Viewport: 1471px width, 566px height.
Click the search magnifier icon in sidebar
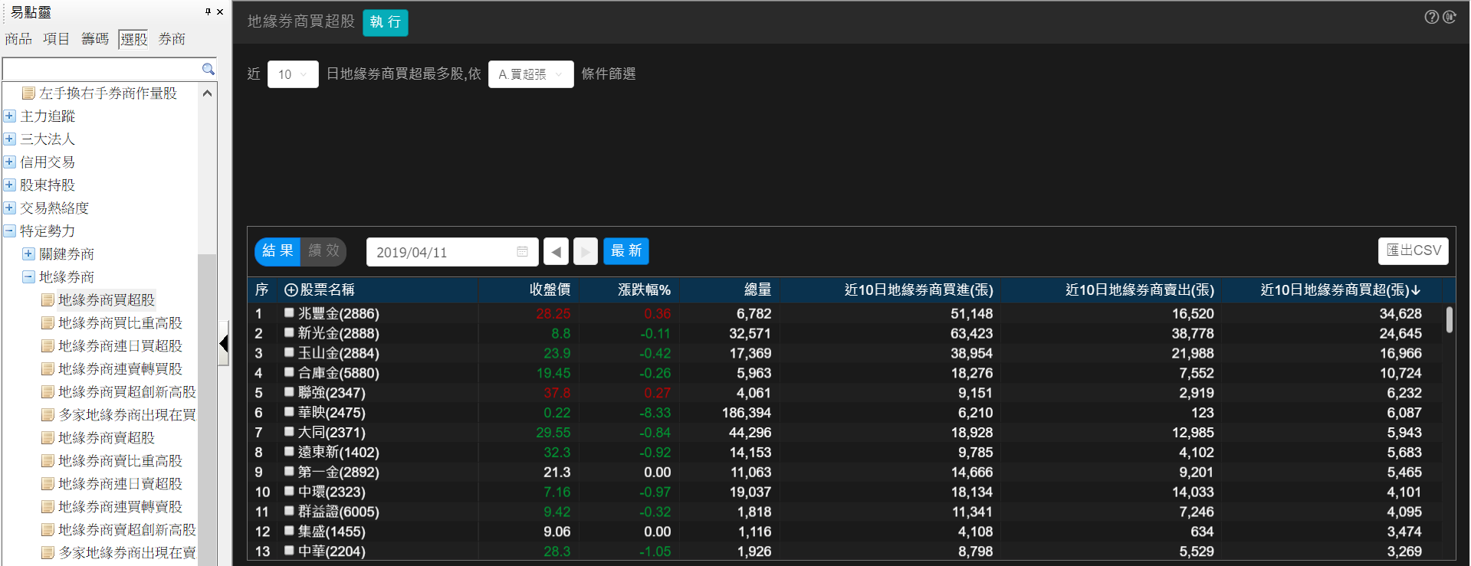[x=208, y=69]
